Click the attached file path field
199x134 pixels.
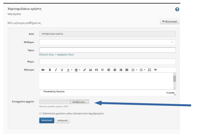tap(55, 102)
